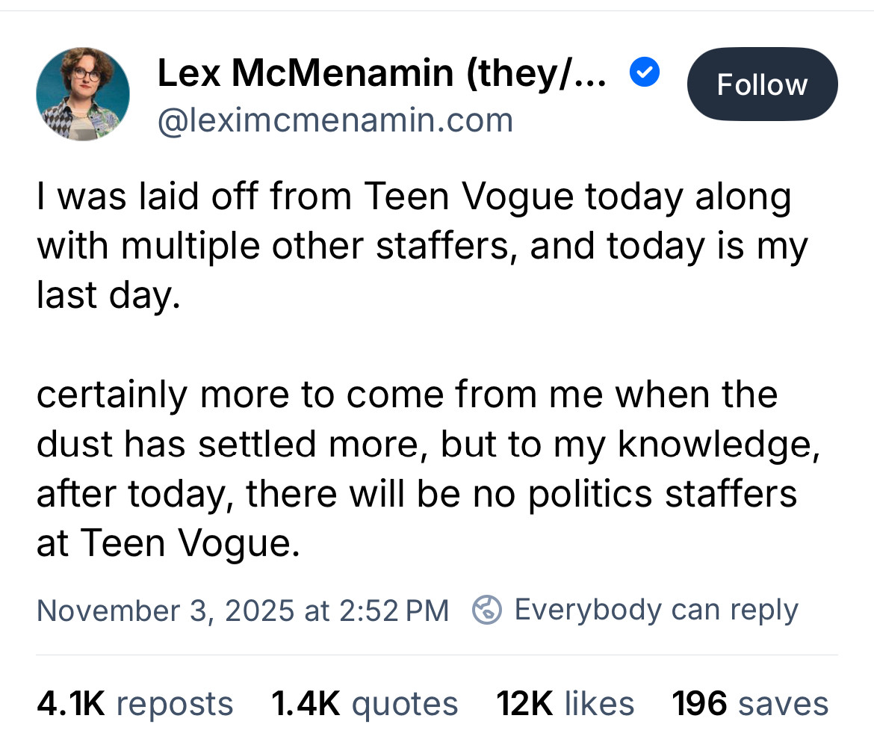Click the blue verified checkmark badge

pyautogui.click(x=645, y=73)
